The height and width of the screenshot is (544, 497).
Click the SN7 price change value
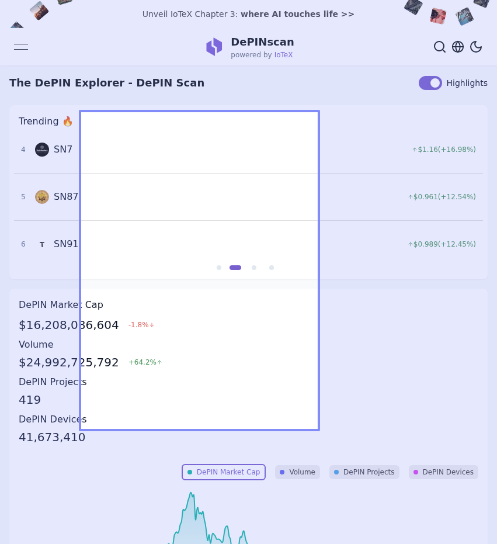444,150
